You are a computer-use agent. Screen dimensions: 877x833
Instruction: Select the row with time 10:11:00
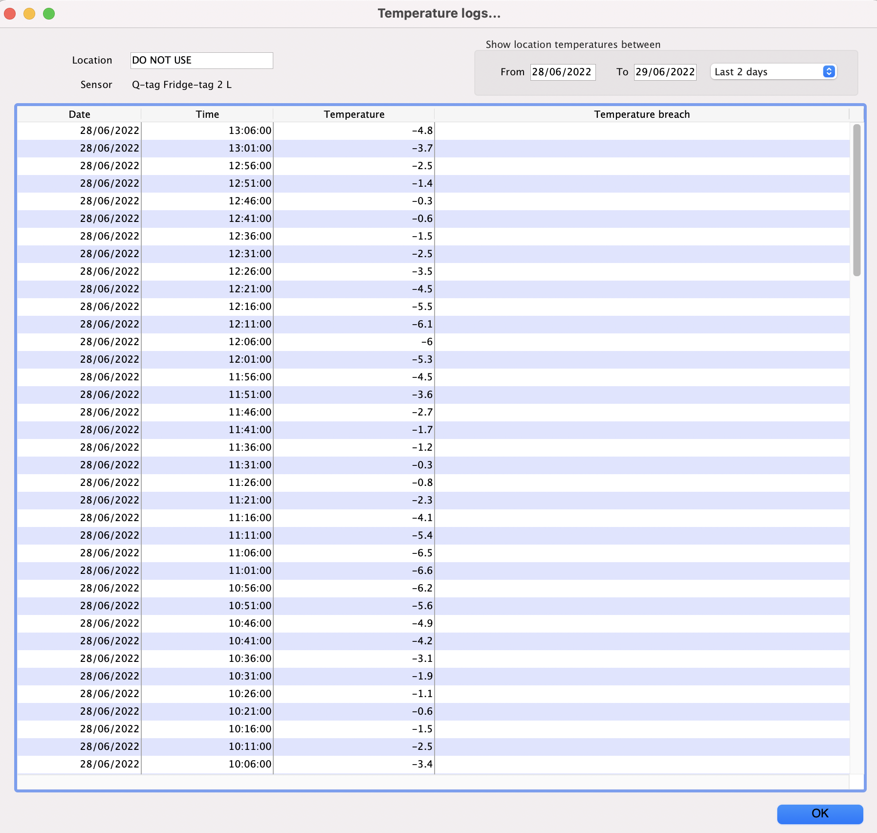coord(434,746)
